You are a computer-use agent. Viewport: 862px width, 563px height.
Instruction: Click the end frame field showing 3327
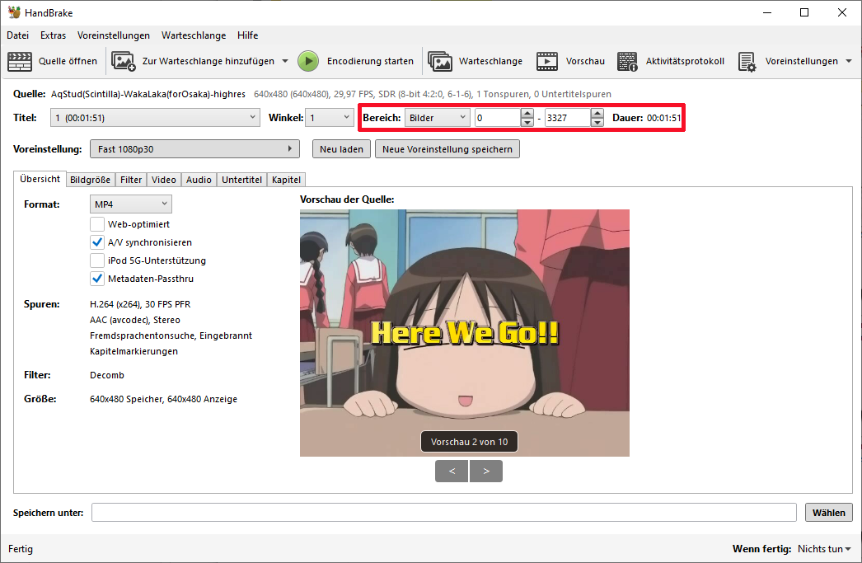point(567,118)
